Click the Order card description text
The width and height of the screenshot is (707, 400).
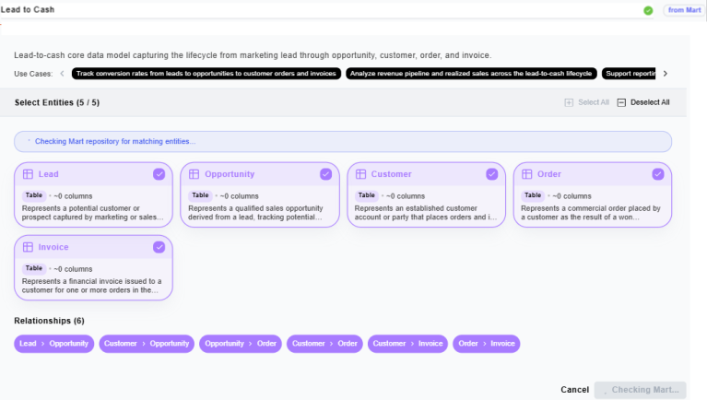pos(591,213)
